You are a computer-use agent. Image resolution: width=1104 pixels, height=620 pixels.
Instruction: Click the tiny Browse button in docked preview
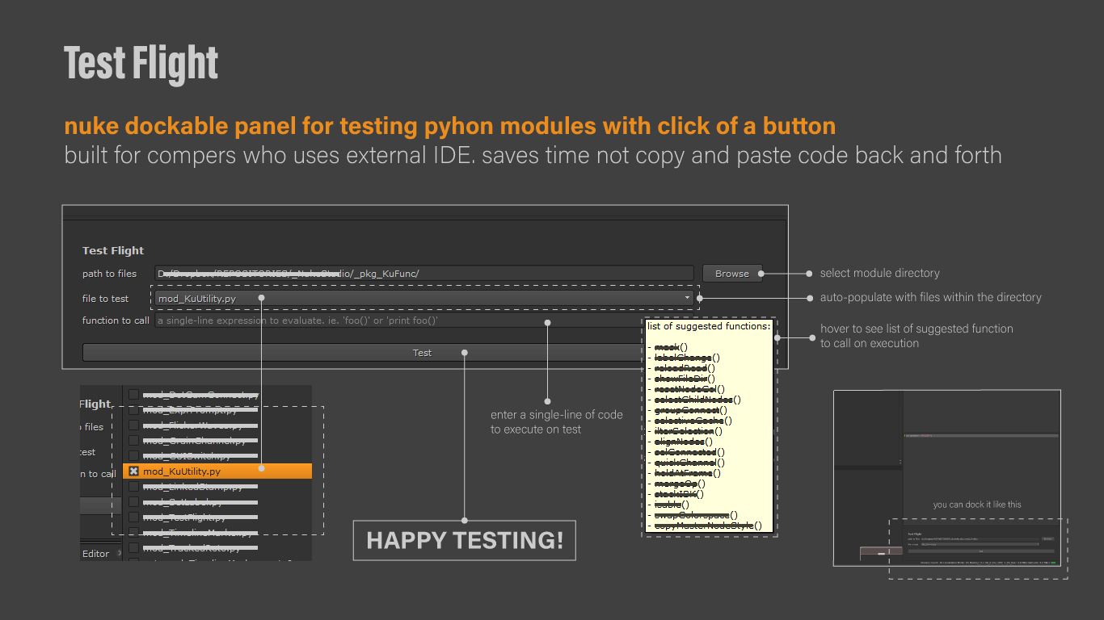1047,538
